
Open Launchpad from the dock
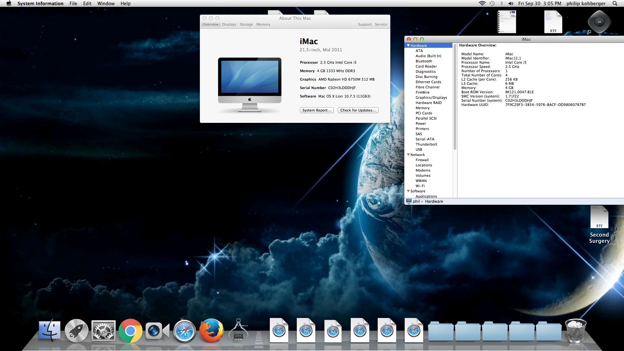click(76, 331)
